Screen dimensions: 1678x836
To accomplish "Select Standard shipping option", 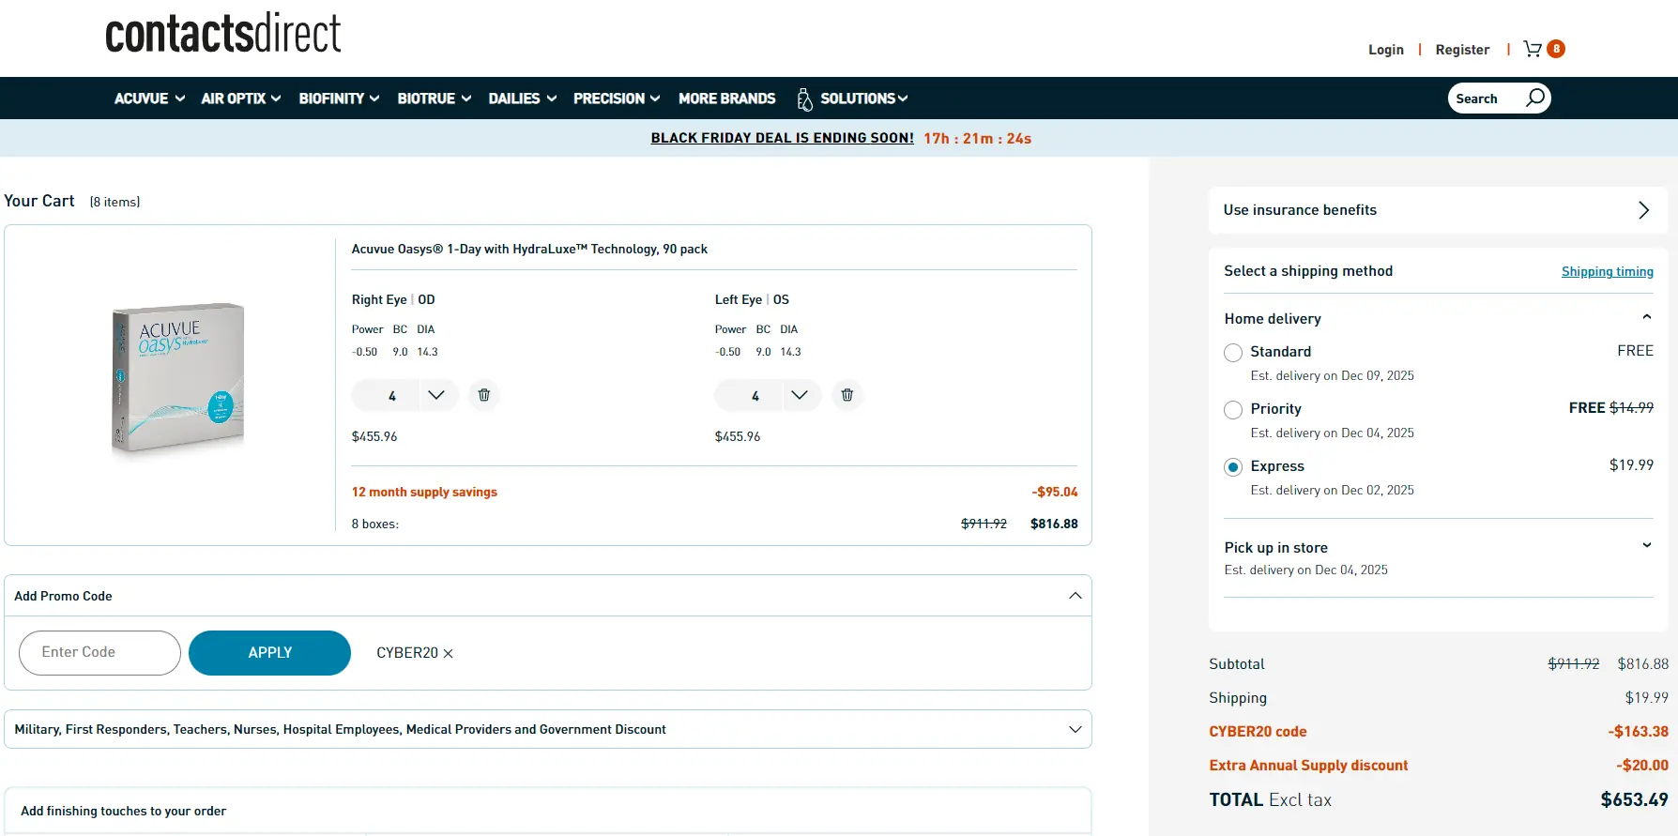I will 1233,353.
